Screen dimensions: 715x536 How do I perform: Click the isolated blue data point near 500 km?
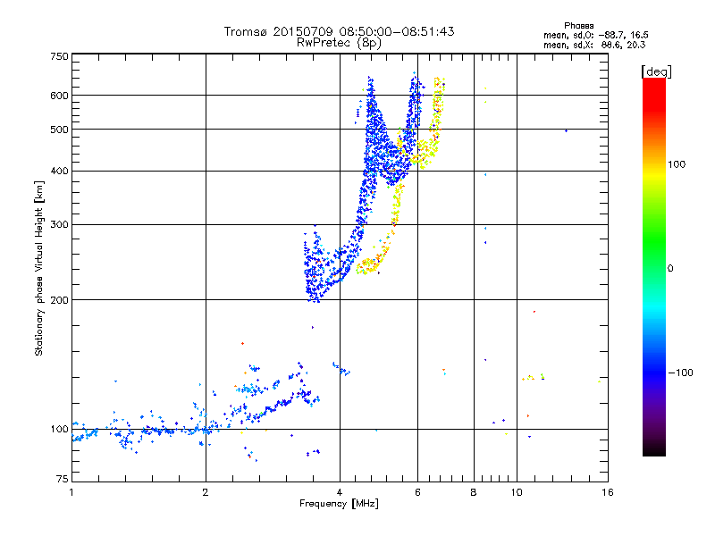566,130
